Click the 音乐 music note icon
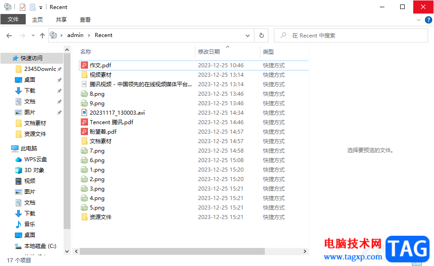This screenshot has width=434, height=266. point(18,224)
